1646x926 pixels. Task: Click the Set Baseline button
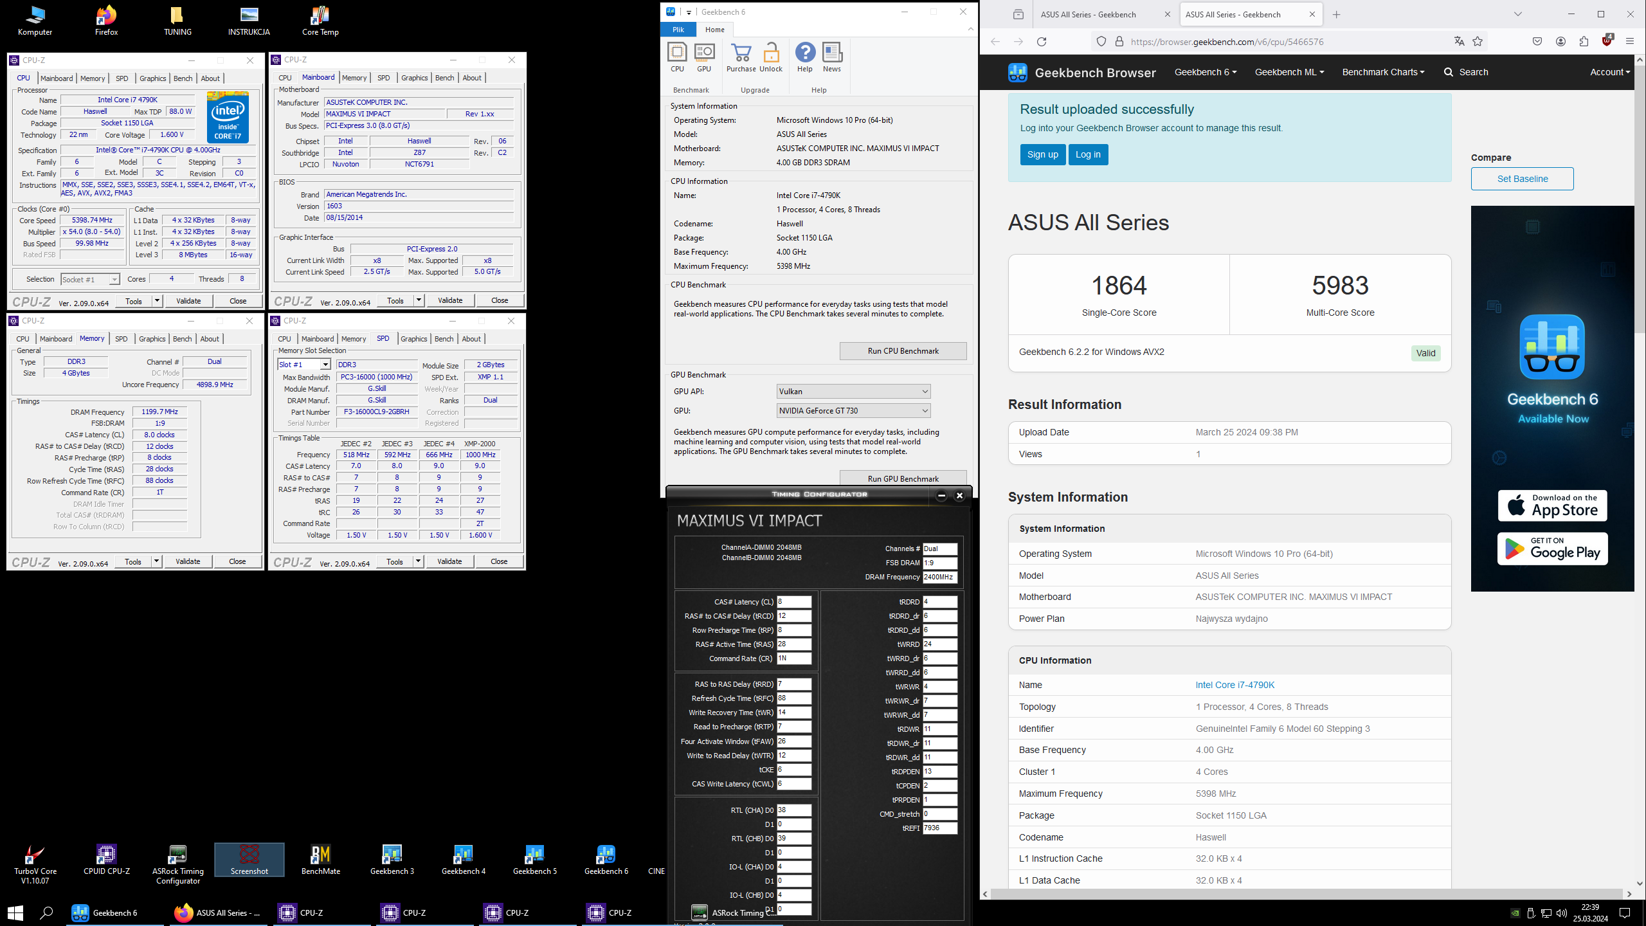click(x=1522, y=179)
